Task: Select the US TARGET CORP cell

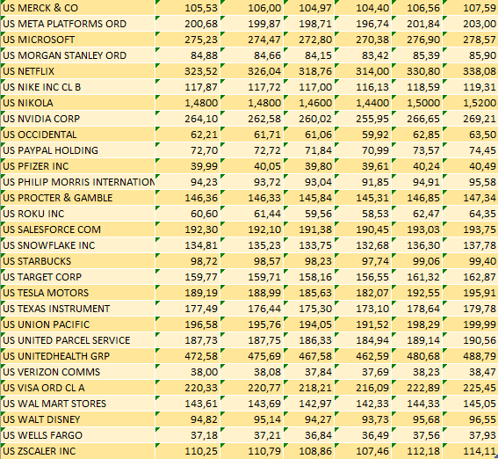Action: (78, 277)
